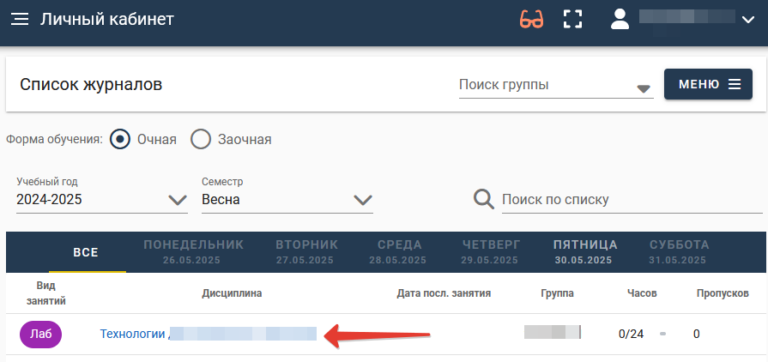Switch to the Вторник 27.05.2025 tab
This screenshot has height=362, width=768.
(306, 252)
